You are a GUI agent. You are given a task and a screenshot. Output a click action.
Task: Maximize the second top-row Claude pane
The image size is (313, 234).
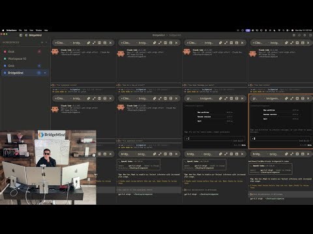coord(160,43)
